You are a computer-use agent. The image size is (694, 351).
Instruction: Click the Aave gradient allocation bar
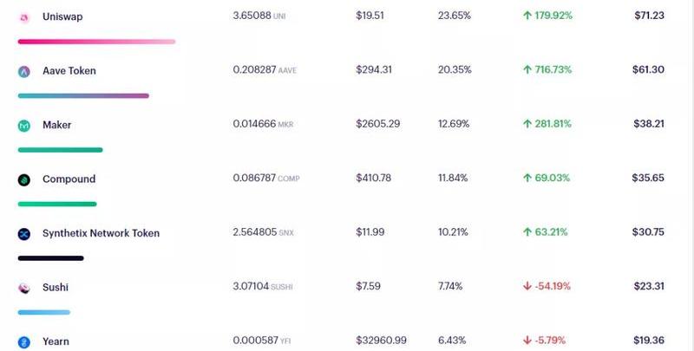(x=83, y=95)
